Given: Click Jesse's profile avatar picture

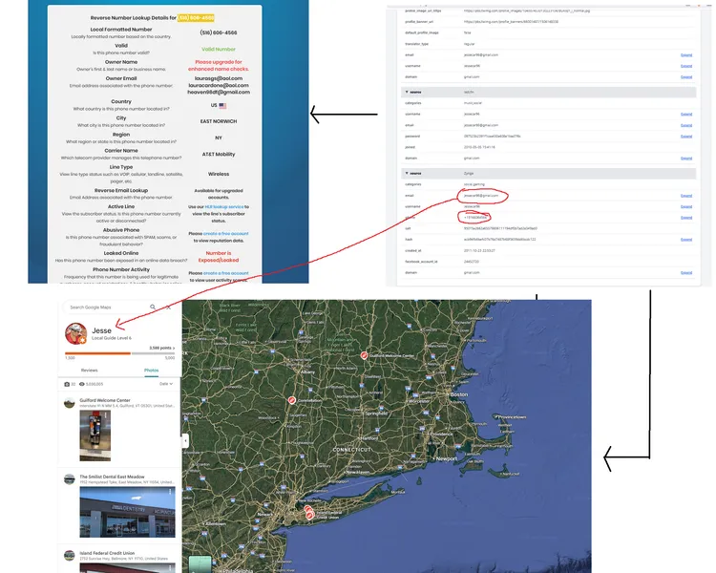Looking at the screenshot, I should pos(75,334).
